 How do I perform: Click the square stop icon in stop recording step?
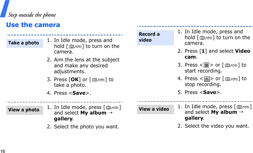pos(207,79)
